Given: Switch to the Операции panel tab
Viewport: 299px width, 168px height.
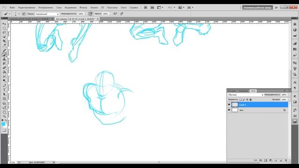Looking at the screenshot, I should coord(243,91).
